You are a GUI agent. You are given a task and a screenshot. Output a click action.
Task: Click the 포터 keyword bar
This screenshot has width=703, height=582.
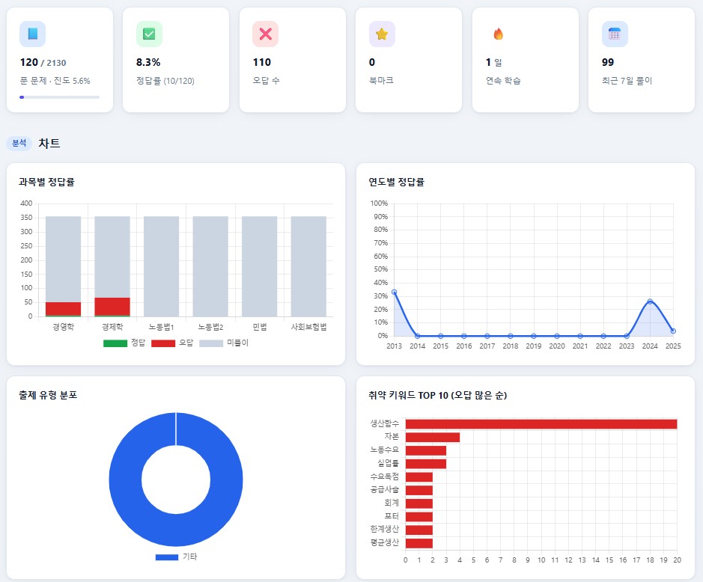pyautogui.click(x=419, y=517)
